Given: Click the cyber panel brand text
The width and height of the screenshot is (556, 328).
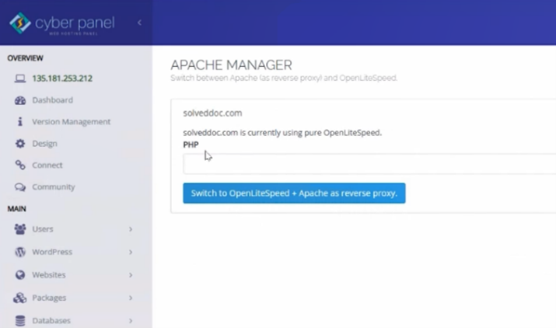Looking at the screenshot, I should (75, 23).
